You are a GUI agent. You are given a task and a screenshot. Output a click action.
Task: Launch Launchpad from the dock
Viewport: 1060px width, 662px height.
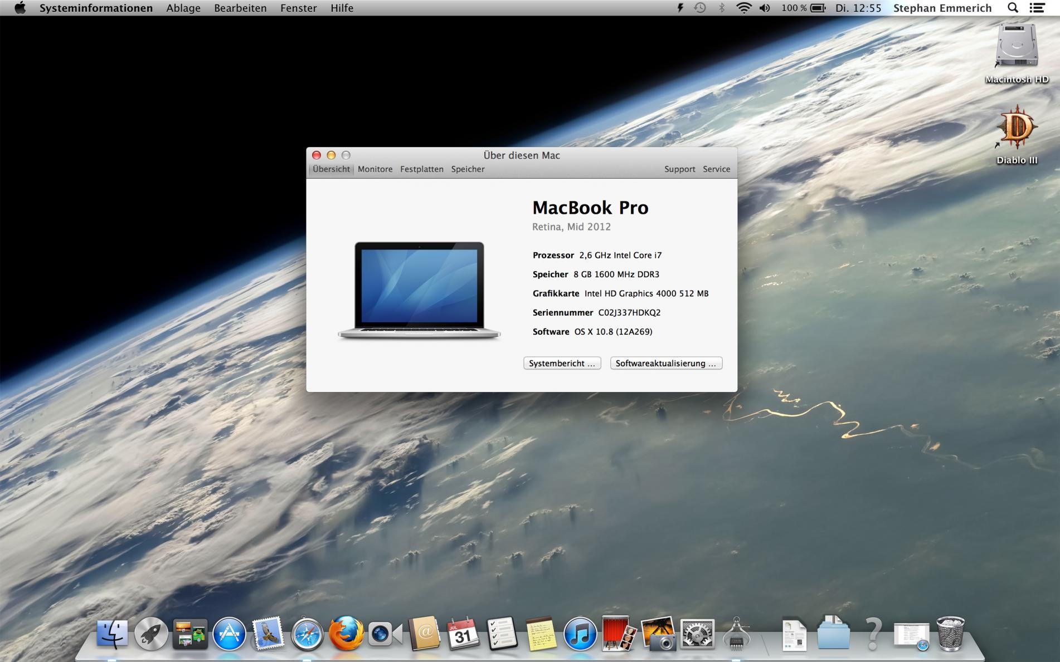[x=151, y=634]
